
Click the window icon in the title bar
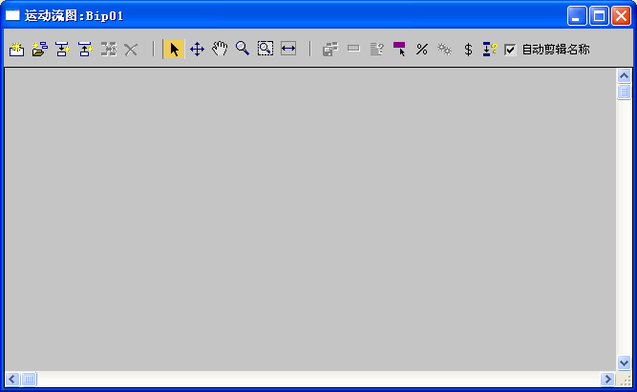tap(12, 16)
